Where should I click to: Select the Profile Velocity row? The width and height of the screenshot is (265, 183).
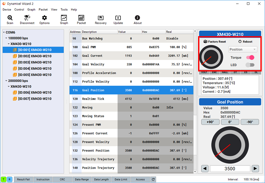131,82
